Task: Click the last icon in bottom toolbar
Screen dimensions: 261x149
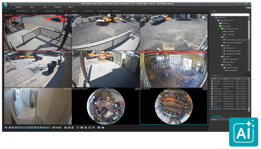Action: coord(103,128)
